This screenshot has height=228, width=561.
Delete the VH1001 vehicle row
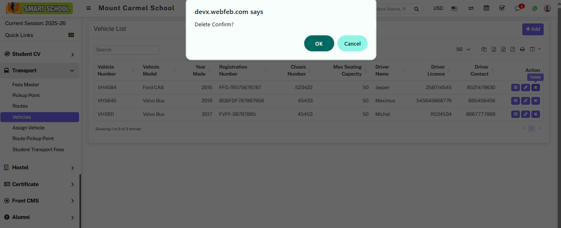[x=535, y=114]
